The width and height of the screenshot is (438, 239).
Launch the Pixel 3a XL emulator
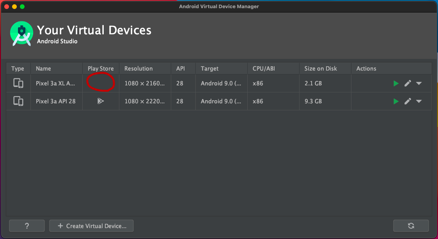[x=396, y=83]
